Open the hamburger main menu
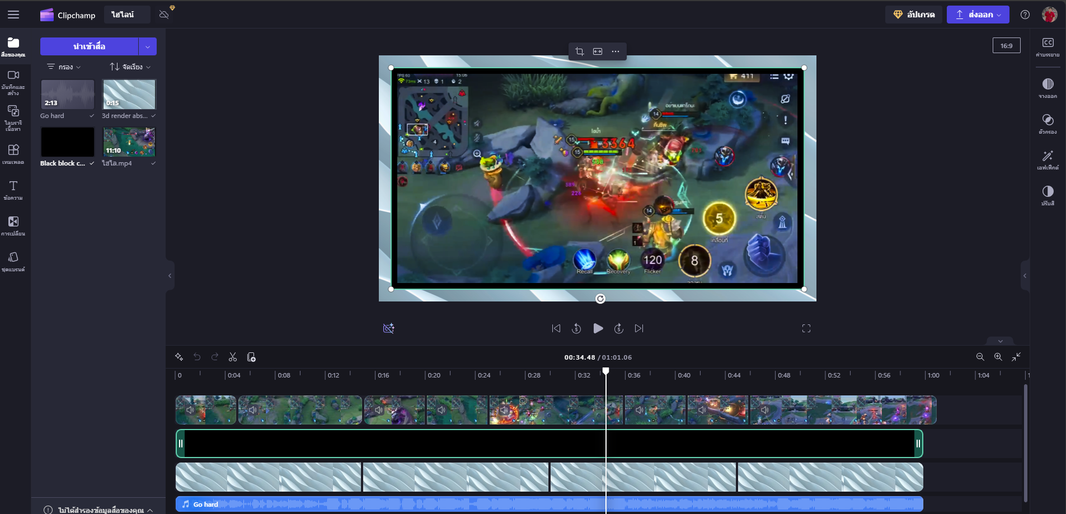Screen dimensions: 1066x514 (13, 15)
